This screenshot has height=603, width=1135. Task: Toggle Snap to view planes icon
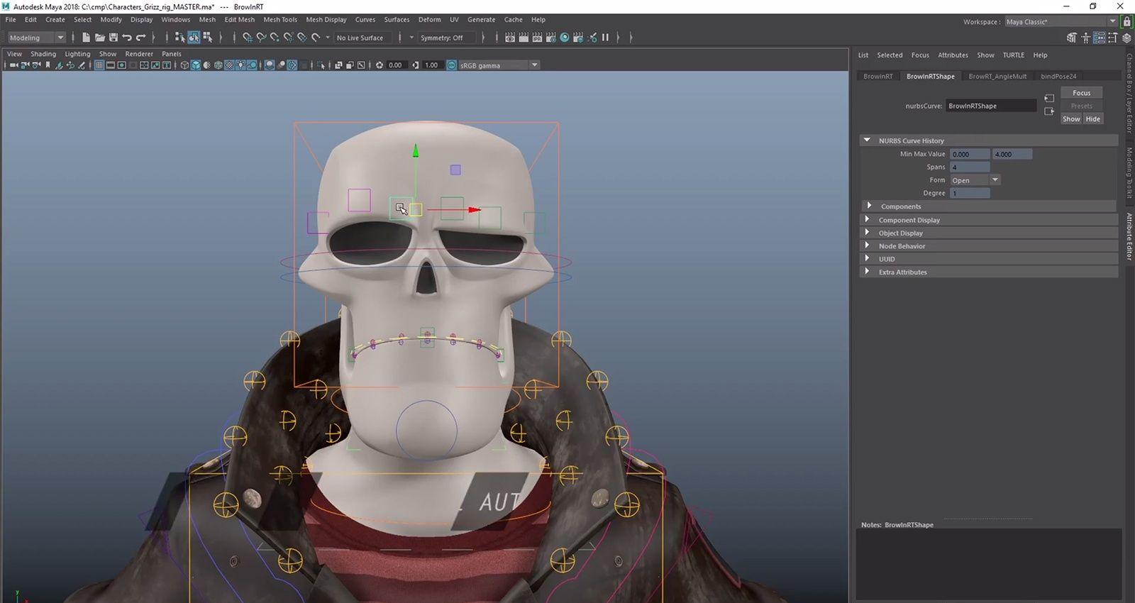point(301,38)
